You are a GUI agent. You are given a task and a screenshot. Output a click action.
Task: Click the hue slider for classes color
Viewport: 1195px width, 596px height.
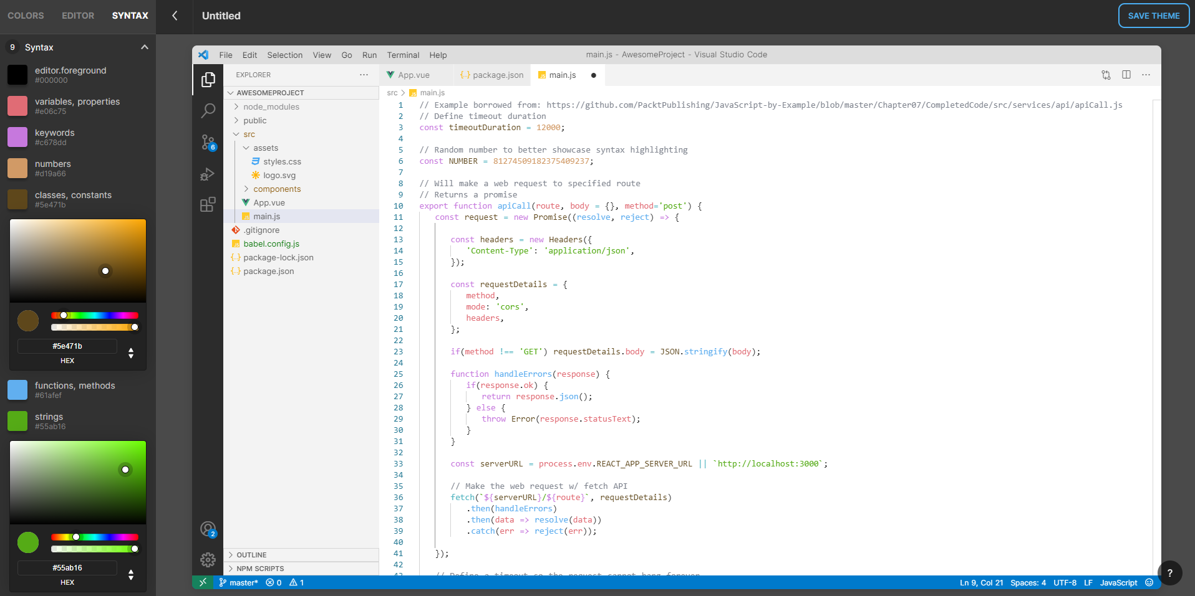95,315
